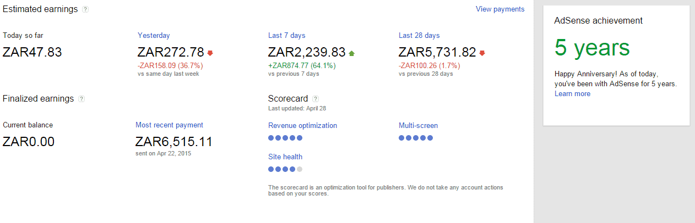Screen dimensions: 695x223
Task: Click the Site health score dots
Action: pos(285,169)
